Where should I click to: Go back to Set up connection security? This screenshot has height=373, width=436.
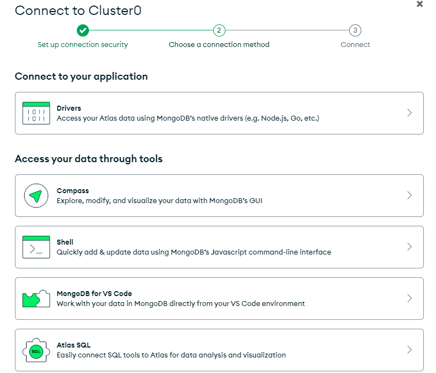pyautogui.click(x=83, y=45)
